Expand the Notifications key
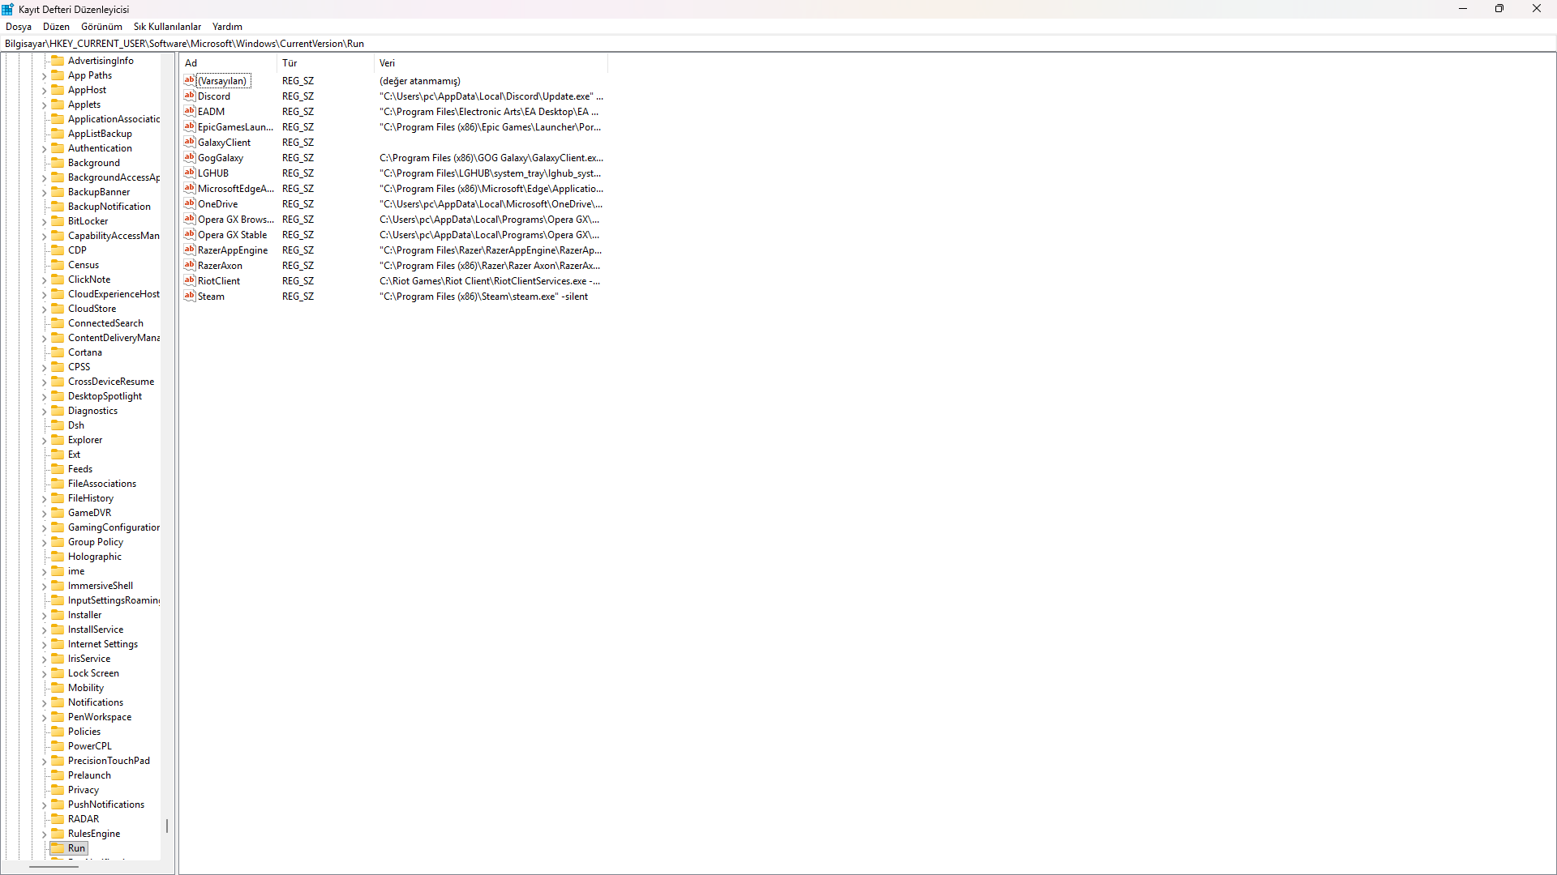Screen dimensions: 1557x875 click(44, 702)
